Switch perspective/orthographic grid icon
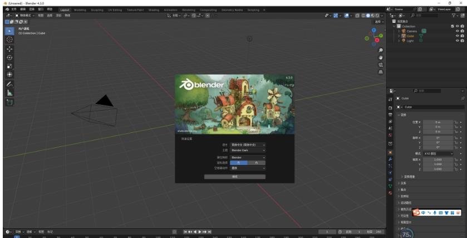467x238 pixels. 381,72
